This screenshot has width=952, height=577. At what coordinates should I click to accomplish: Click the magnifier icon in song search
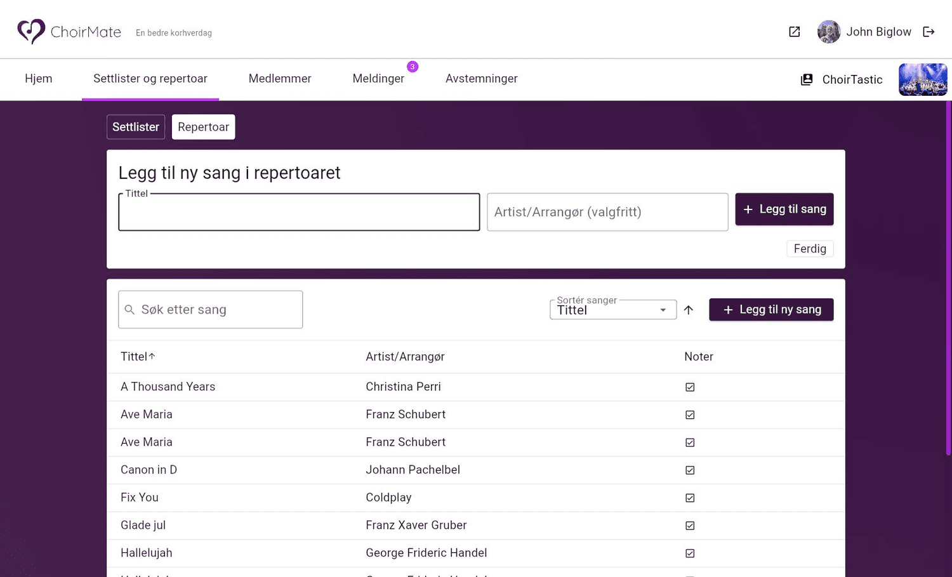(129, 310)
